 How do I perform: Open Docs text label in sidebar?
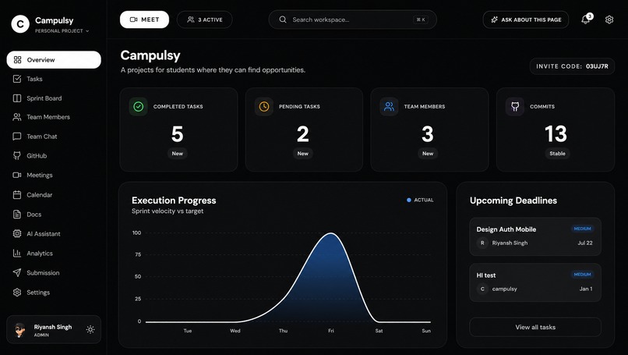click(x=34, y=215)
